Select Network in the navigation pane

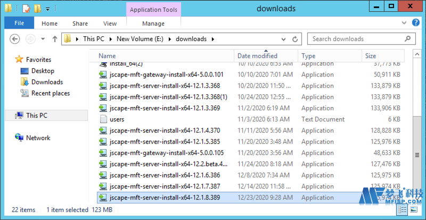point(38,137)
